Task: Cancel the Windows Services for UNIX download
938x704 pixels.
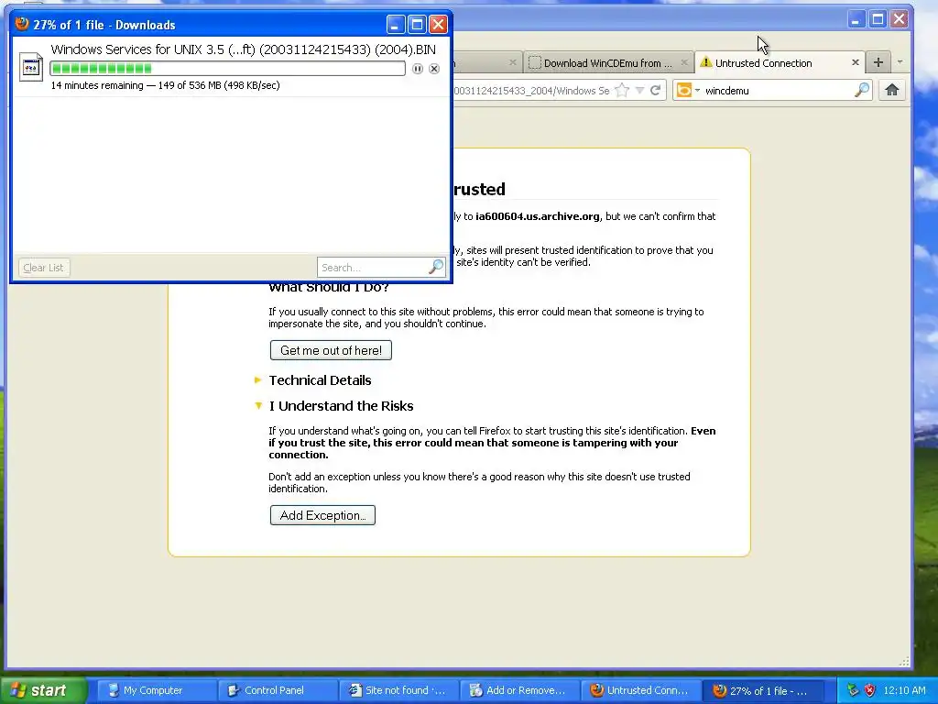Action: click(x=434, y=69)
